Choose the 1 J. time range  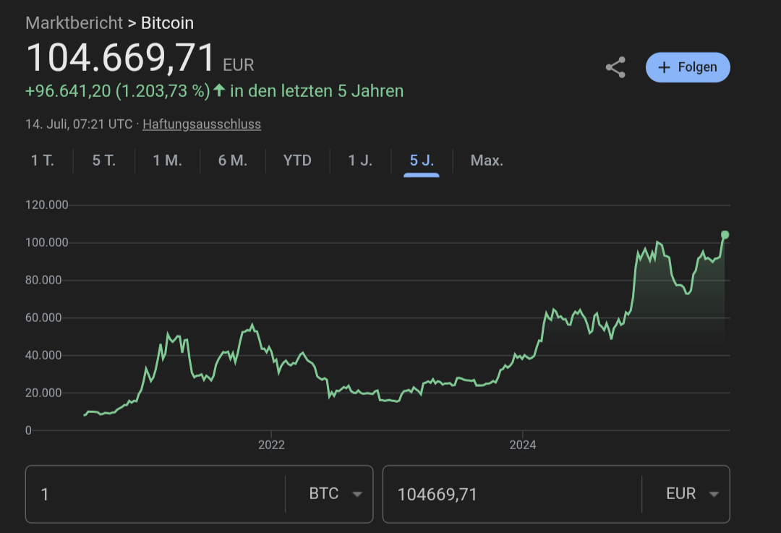click(360, 161)
